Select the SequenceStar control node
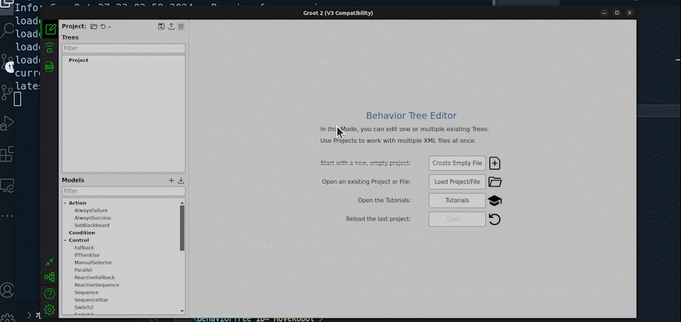This screenshot has width=681, height=322. [92, 300]
